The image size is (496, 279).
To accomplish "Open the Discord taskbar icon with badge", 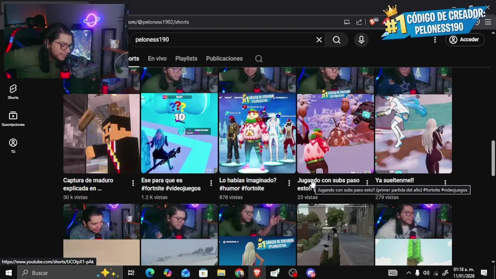I will coord(311,273).
